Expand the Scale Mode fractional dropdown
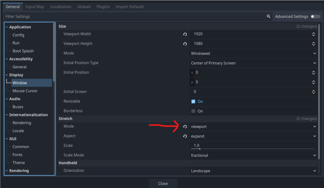Screen dimensions: 324x188 [253, 155]
